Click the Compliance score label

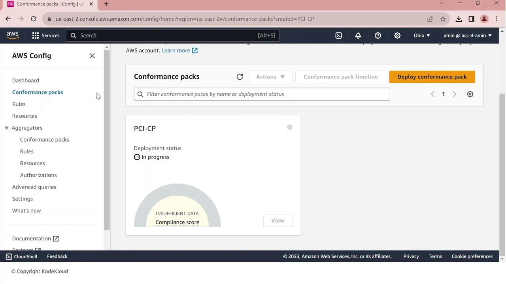click(x=177, y=222)
